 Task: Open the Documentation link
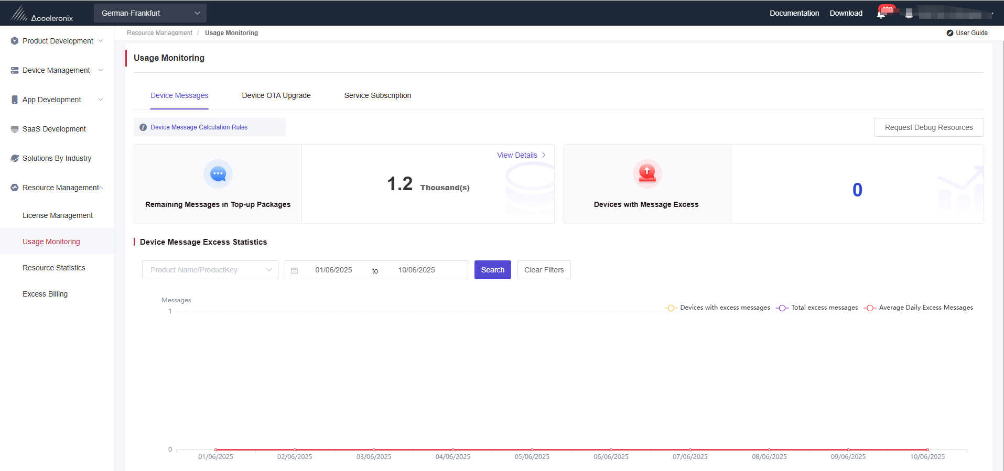(794, 13)
